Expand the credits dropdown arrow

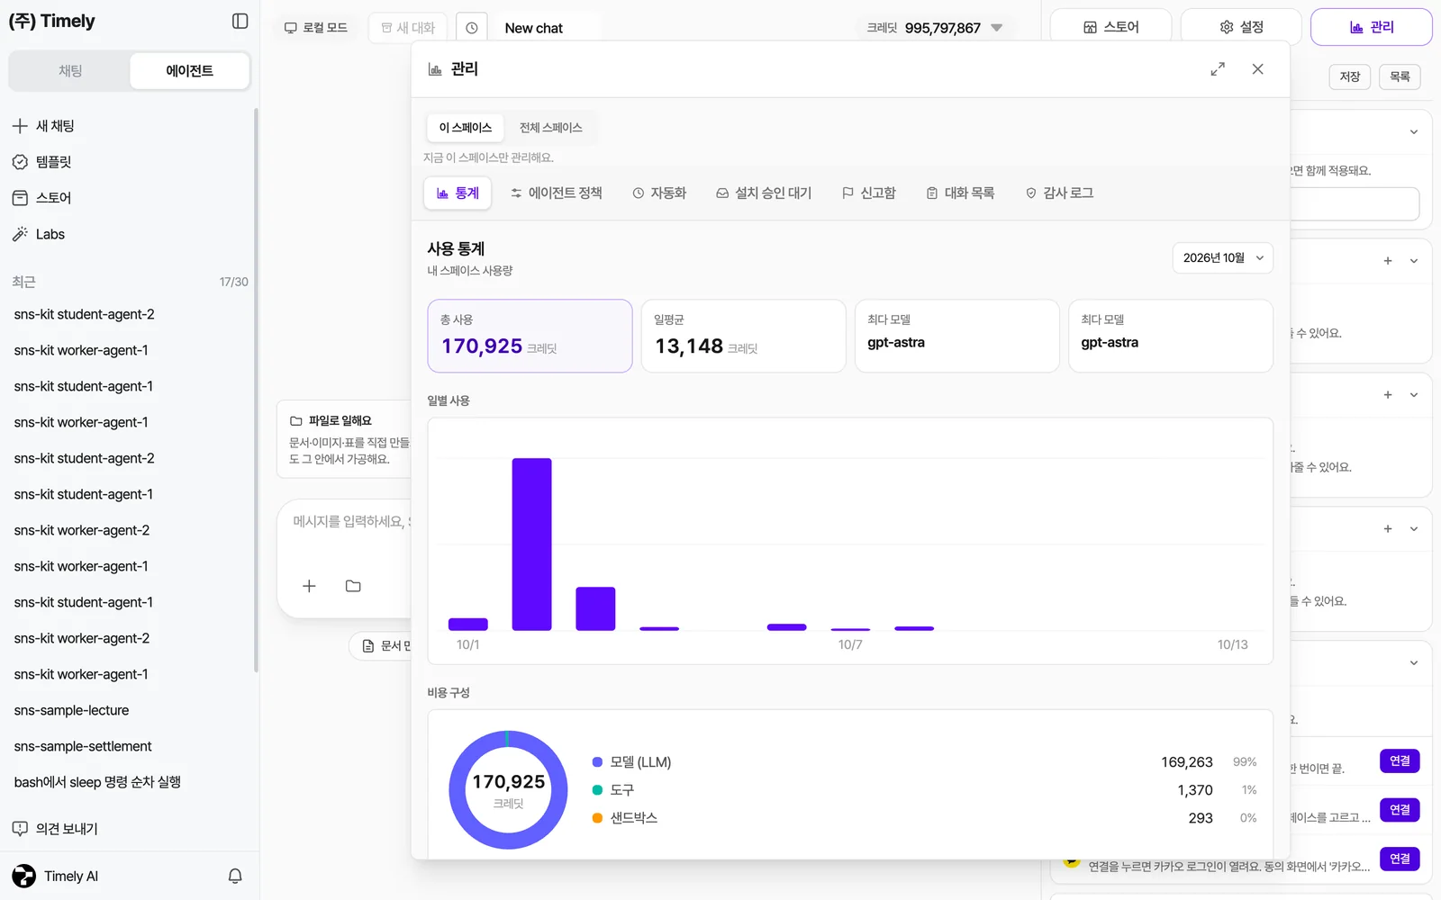click(x=997, y=28)
